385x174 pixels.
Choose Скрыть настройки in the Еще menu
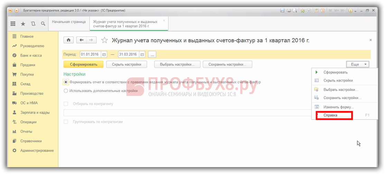coord(345,80)
